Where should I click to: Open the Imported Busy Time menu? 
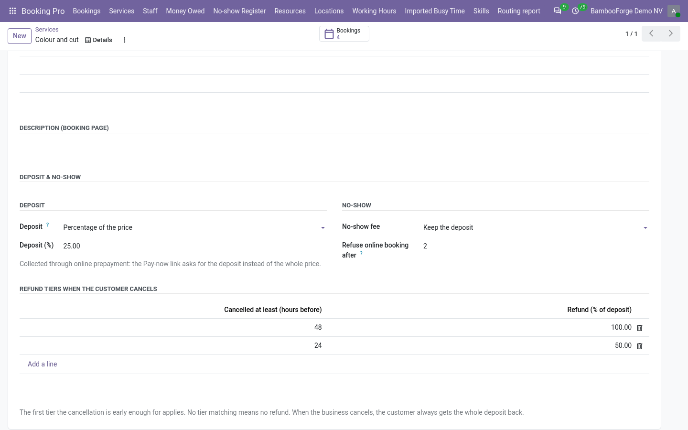tap(435, 11)
